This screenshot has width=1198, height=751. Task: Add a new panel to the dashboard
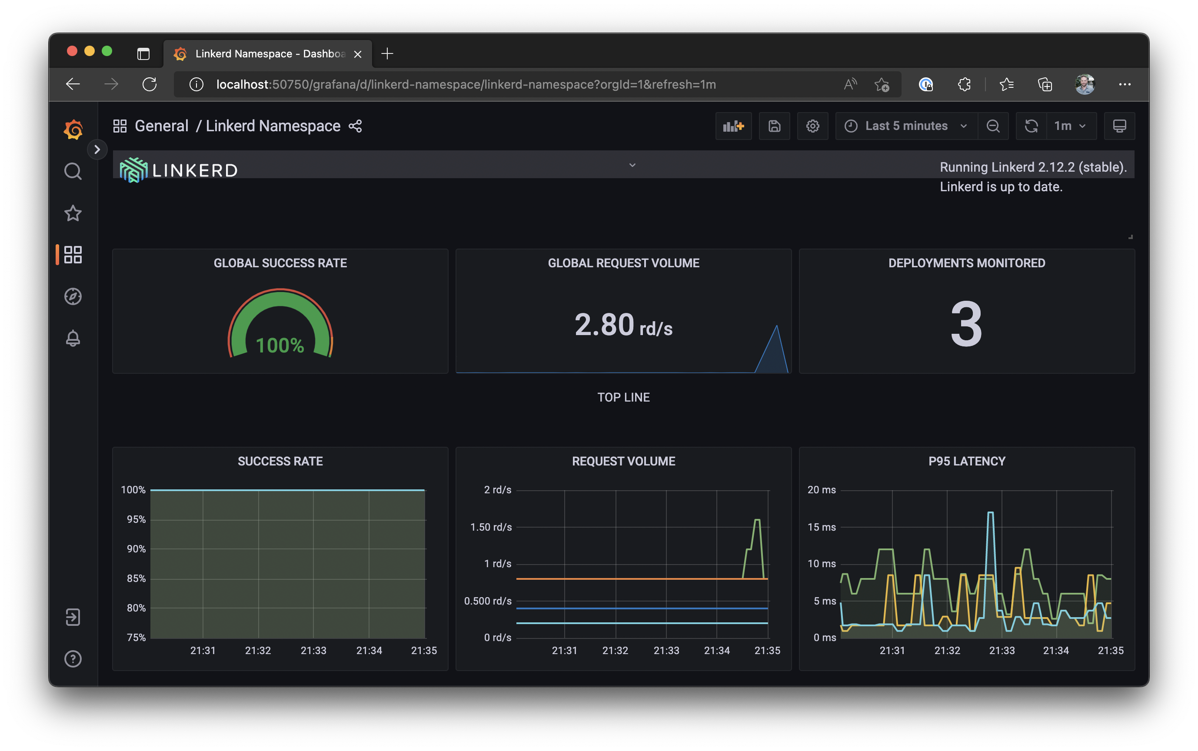tap(733, 126)
